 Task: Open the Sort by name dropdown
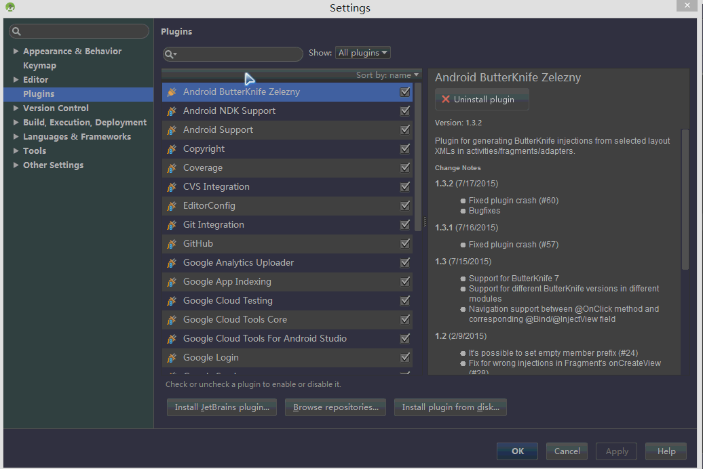387,75
